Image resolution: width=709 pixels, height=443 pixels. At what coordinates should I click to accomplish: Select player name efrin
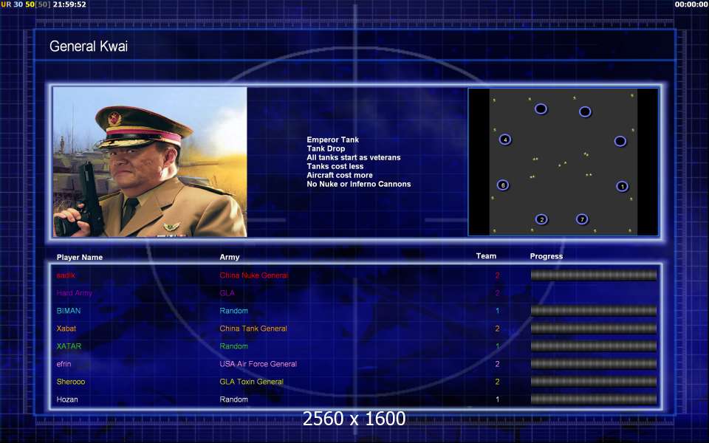pos(64,364)
